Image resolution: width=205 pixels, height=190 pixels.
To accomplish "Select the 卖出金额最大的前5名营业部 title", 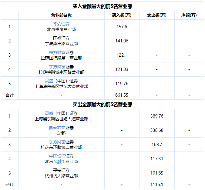I will pos(102,105).
